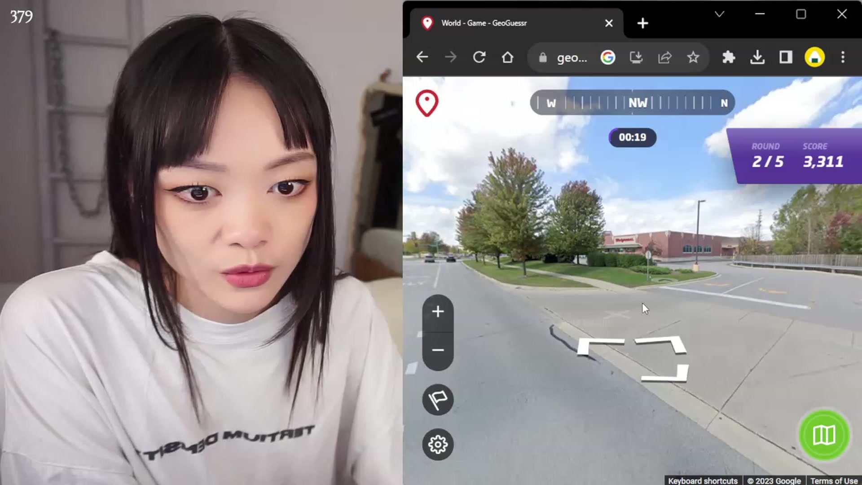Minimize the browser window
Screen dimensions: 862x485
tap(760, 14)
